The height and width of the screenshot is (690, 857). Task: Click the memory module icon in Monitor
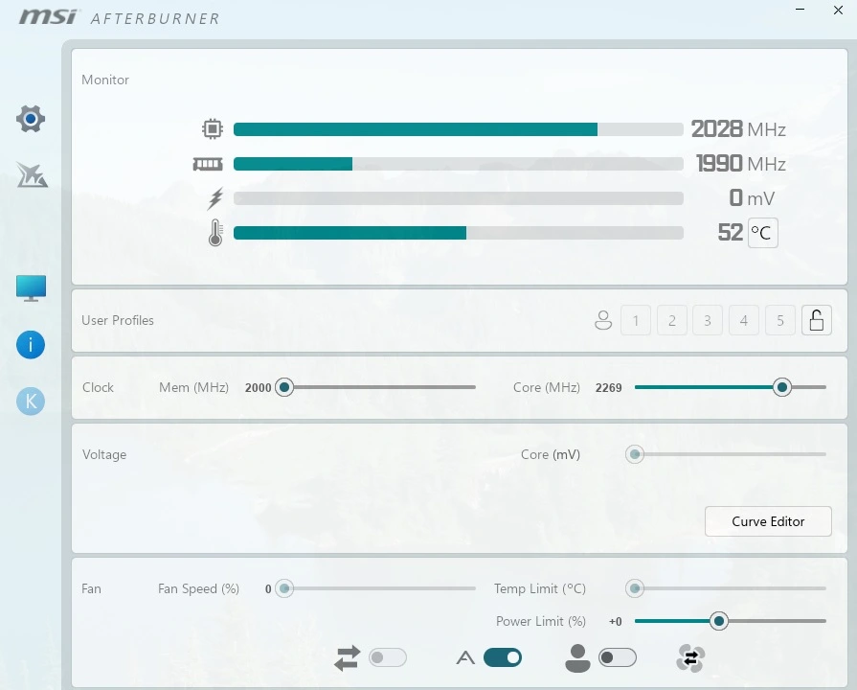pos(208,164)
